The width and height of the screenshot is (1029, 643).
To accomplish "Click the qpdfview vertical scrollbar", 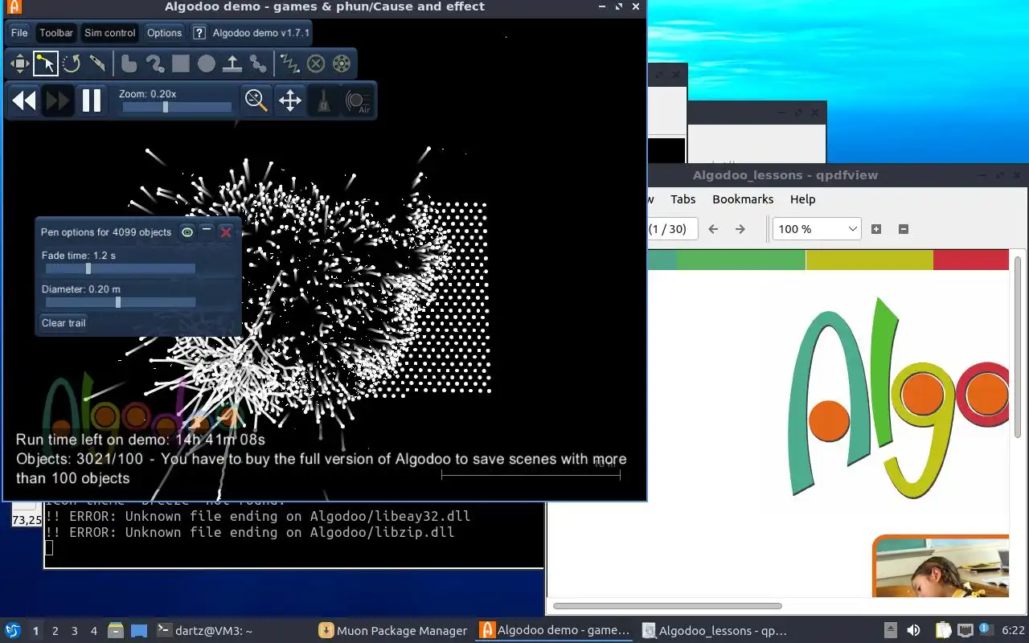I will tap(1019, 348).
